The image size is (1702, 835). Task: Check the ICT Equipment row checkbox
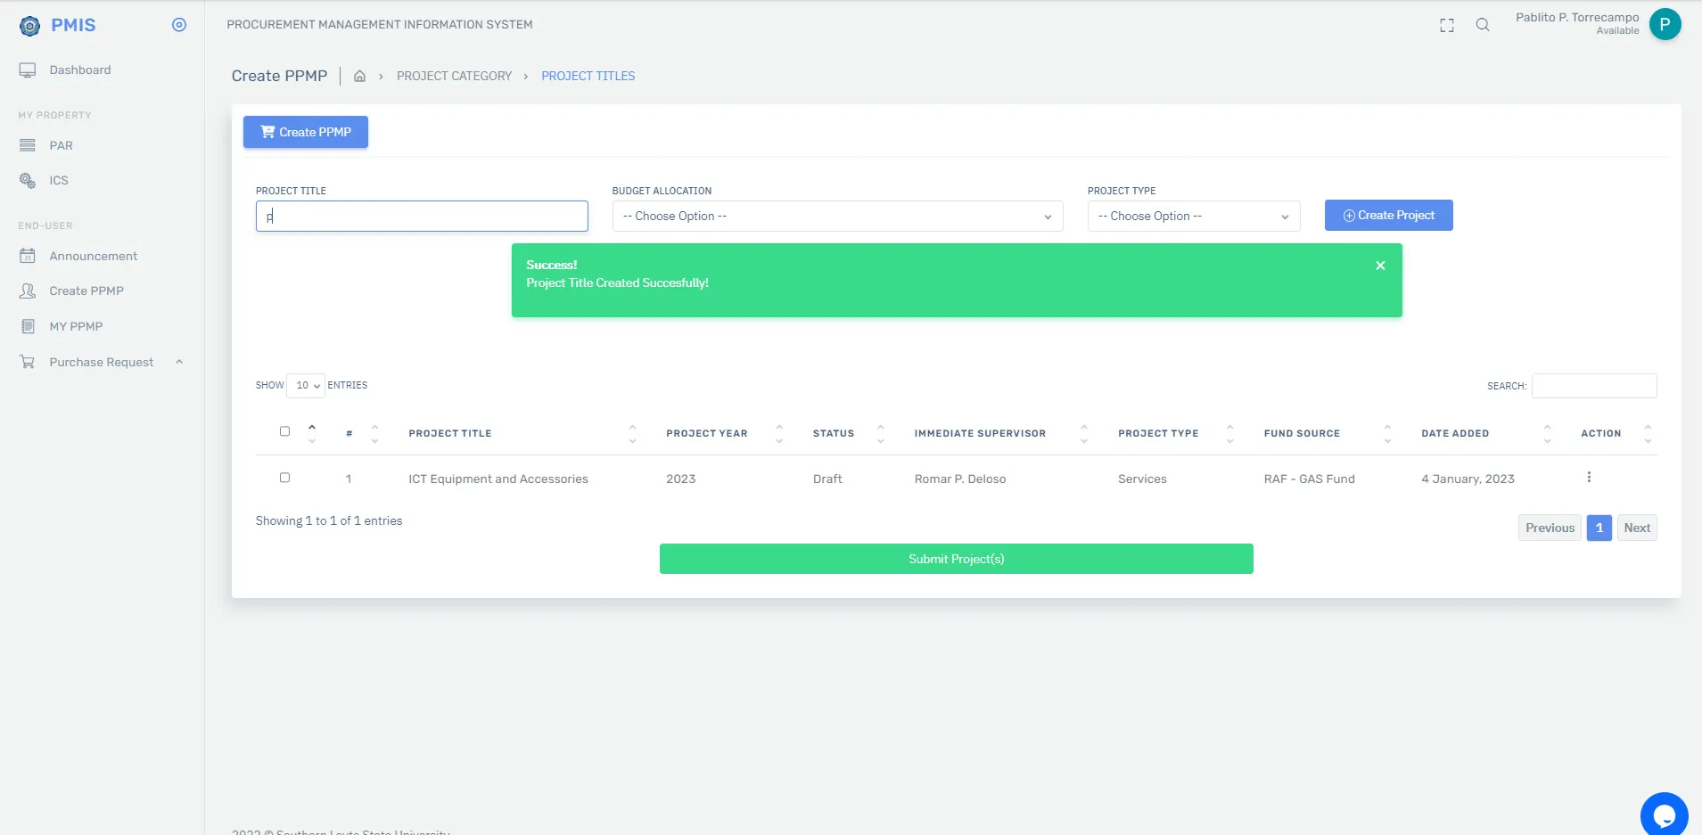285,478
